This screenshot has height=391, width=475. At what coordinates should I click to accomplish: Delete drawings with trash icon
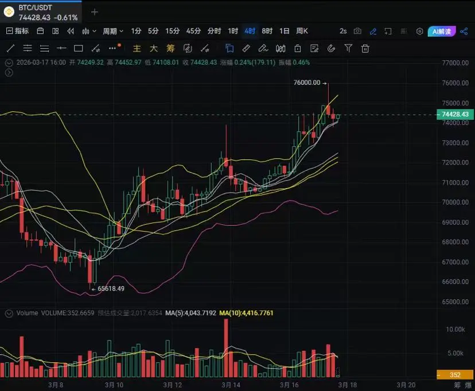[365, 48]
